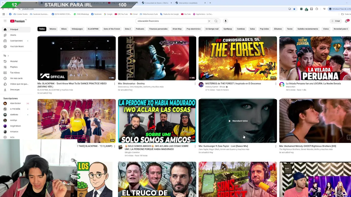This screenshot has width=351, height=197.
Task: Select the Synthpop filter chip
Action: click(228, 29)
